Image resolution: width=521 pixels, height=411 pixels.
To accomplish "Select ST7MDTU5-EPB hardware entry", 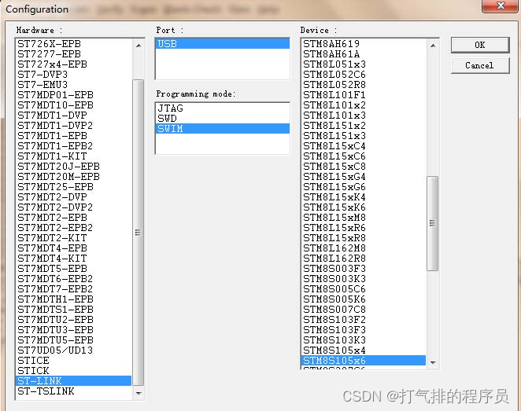I will [x=74, y=340].
